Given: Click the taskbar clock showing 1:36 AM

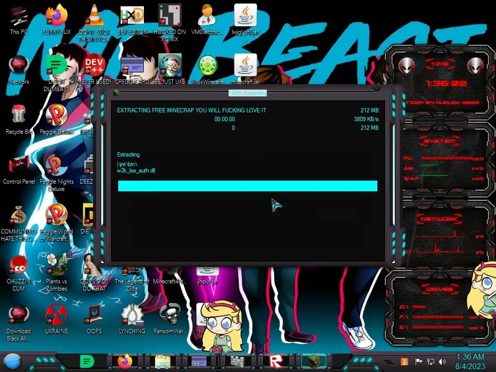Looking at the screenshot, I should click(x=470, y=361).
